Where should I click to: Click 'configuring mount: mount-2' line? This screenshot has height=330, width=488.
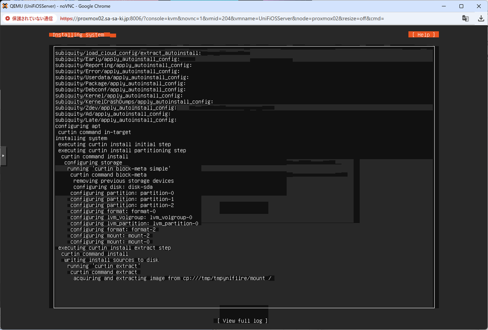pos(110,235)
